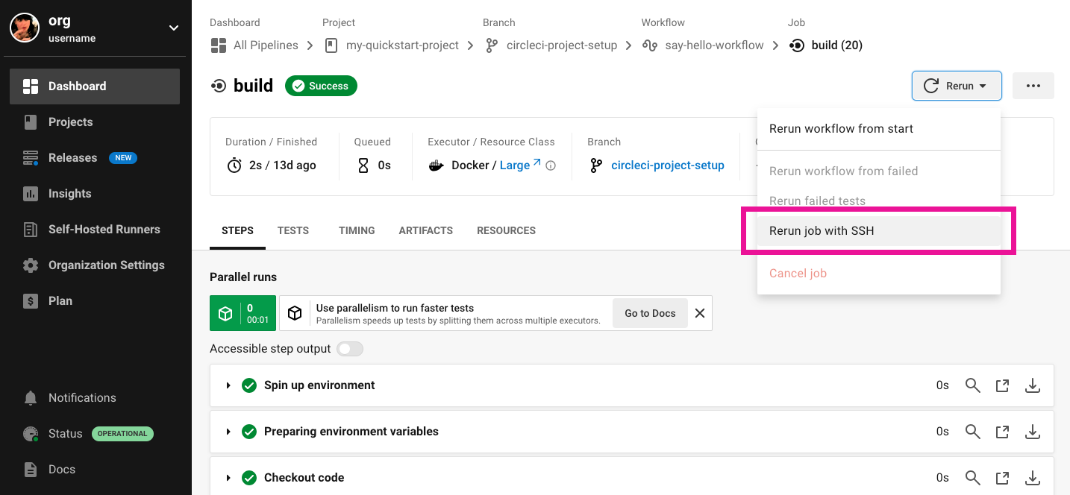This screenshot has width=1070, height=495.
Task: Click the resource class info icon
Action: [551, 166]
